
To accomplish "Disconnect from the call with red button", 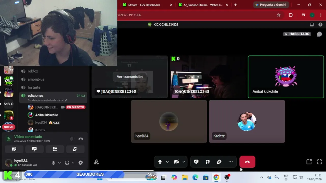I will pos(247,162).
